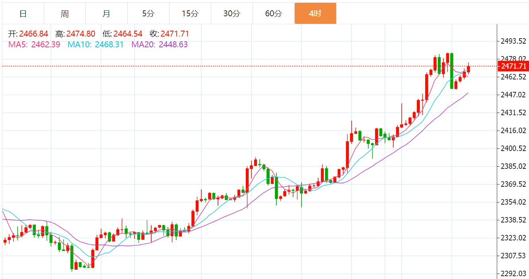Image resolution: width=529 pixels, height=279 pixels.
Task: Click the 2400.52 price axis label
Action: pyautogui.click(x=513, y=148)
